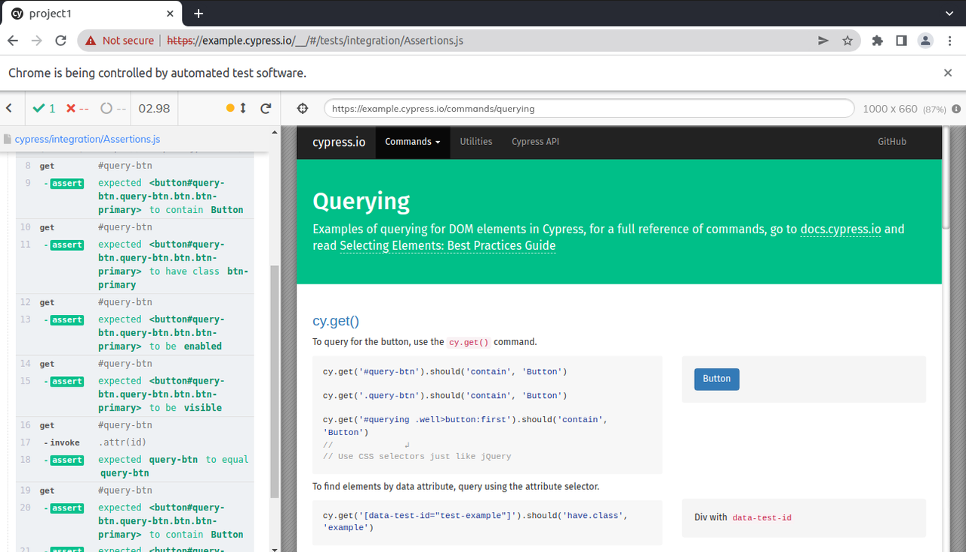This screenshot has height=552, width=966.
Task: Click the cy.get() heading link
Action: (x=336, y=321)
